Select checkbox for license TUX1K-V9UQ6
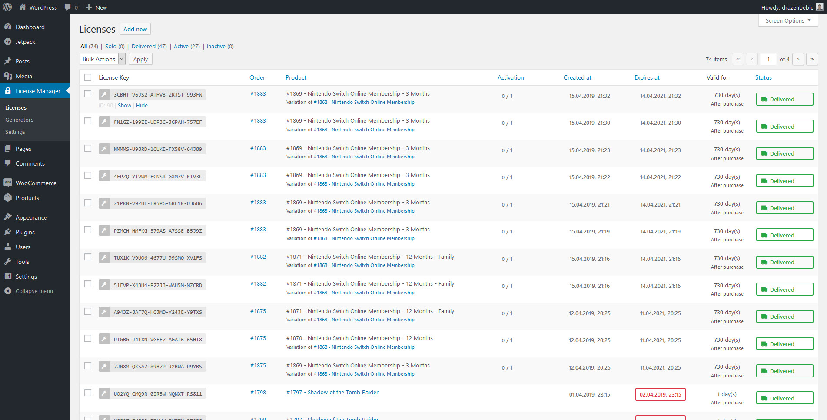The width and height of the screenshot is (827, 420). point(88,257)
